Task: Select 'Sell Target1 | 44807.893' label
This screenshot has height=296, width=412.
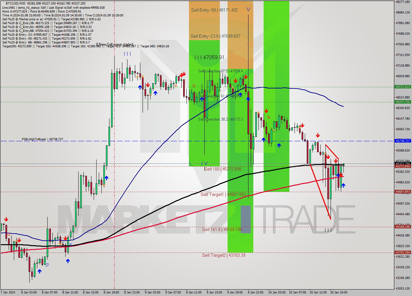Action: coord(223,194)
